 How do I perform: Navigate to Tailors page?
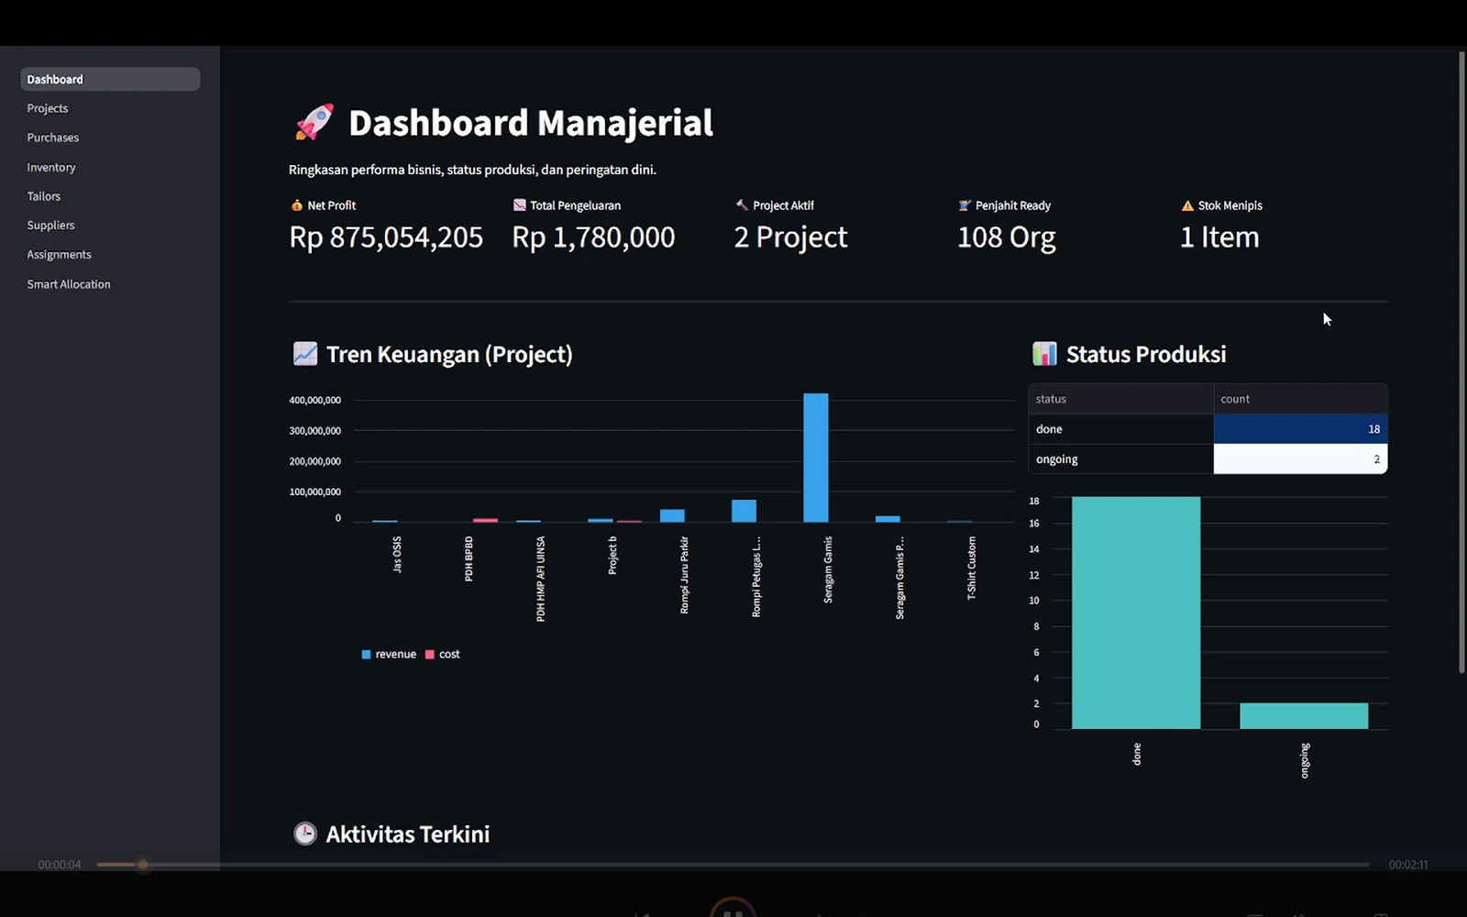44,196
